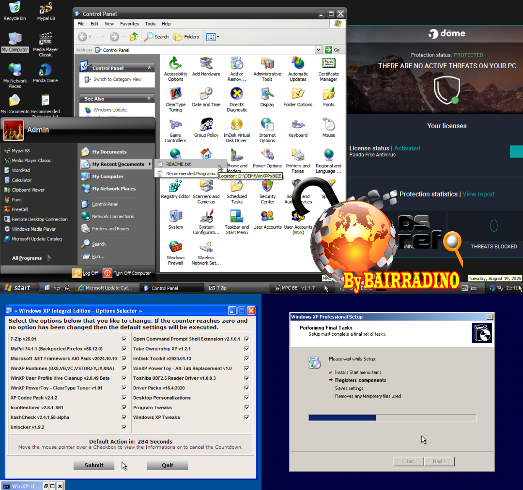This screenshot has height=490, width=523.
Task: Click the Quit button
Action: click(168, 465)
